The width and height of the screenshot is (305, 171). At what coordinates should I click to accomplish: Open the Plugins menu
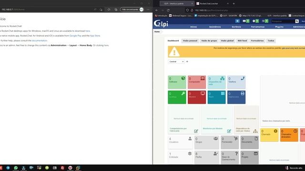pos(279,27)
